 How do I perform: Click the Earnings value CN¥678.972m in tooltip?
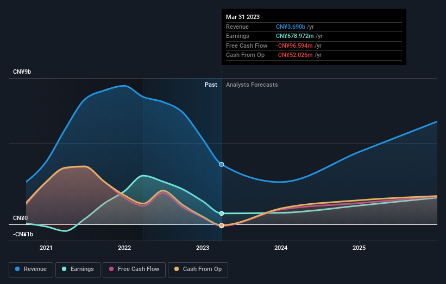pos(294,36)
